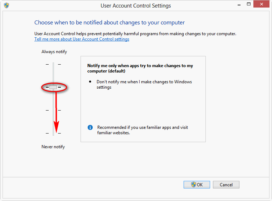272x201 pixels.
Task: Maximize the User Account Control Settings window
Action: [x=249, y=4]
